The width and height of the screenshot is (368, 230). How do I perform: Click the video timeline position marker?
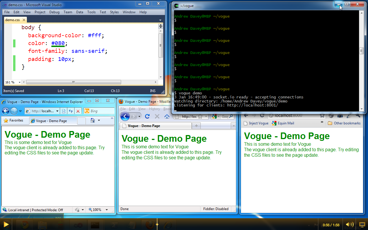pyautogui.click(x=157, y=224)
